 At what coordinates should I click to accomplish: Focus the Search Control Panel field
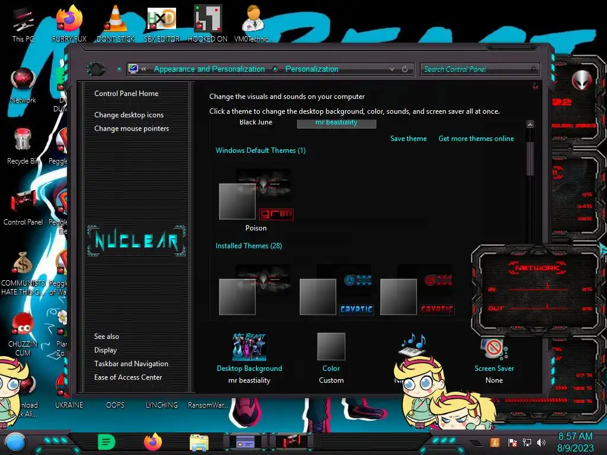(x=479, y=69)
